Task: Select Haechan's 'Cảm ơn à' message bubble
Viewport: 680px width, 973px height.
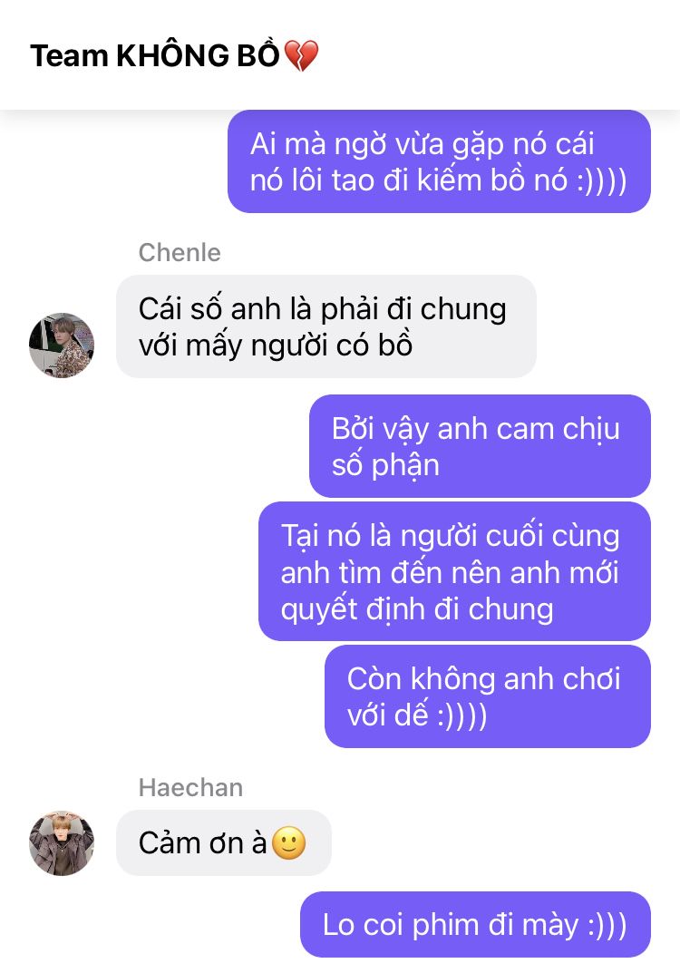Action: 224,842
